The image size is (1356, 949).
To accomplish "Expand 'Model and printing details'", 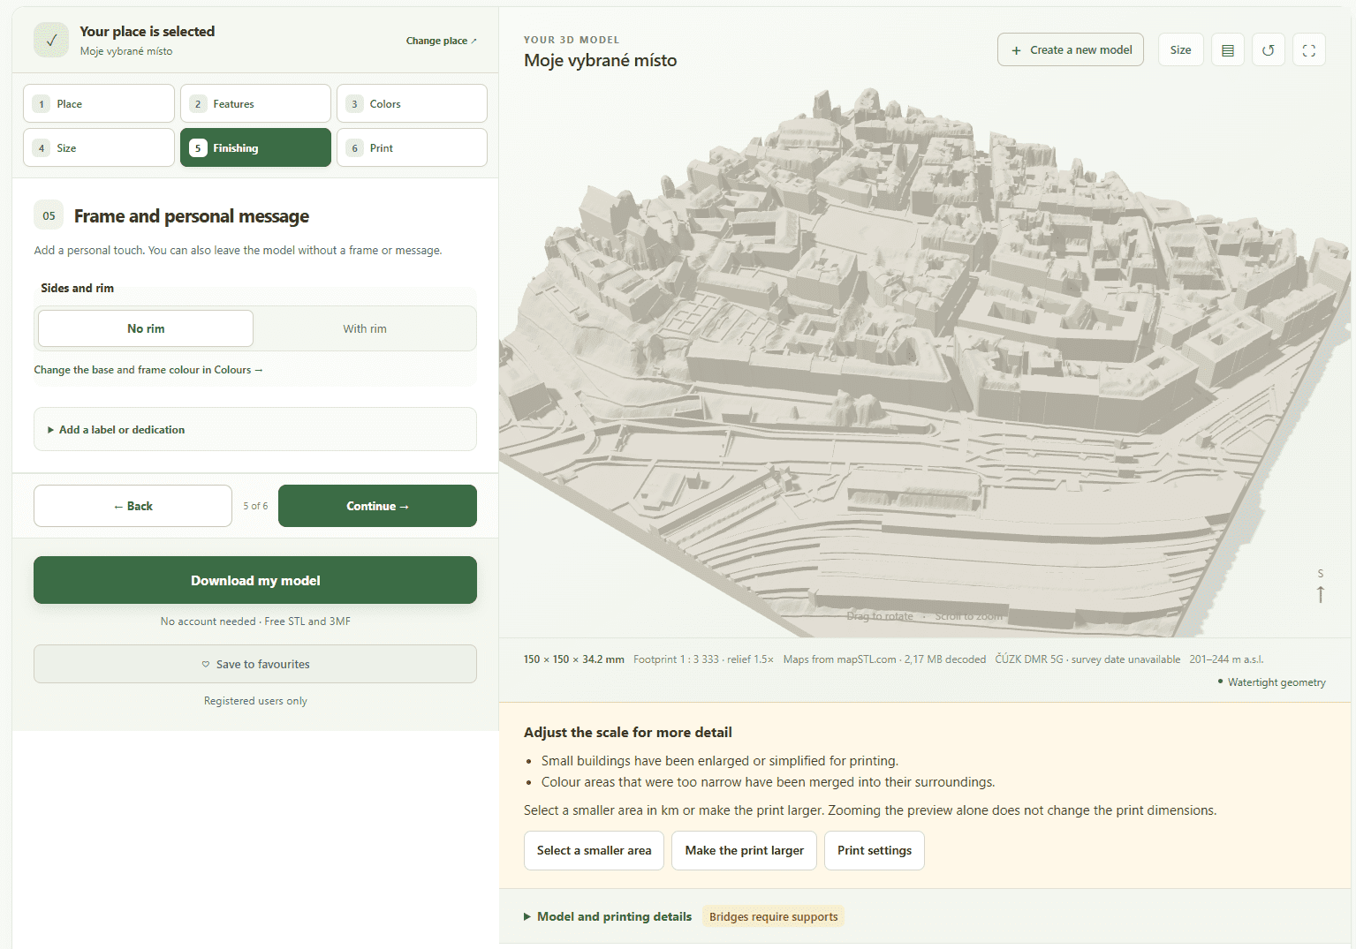I will coord(607,916).
